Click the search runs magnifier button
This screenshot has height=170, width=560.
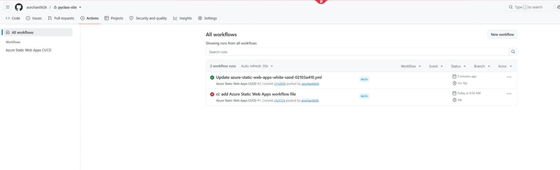pos(513,52)
